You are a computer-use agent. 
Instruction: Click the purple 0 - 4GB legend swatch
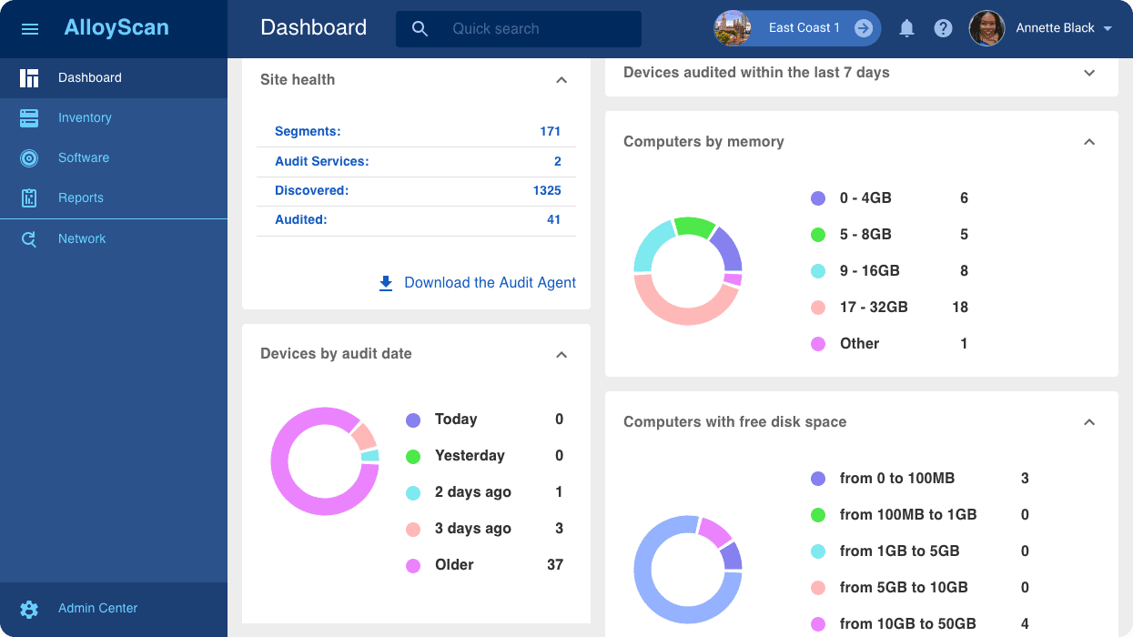(x=818, y=198)
